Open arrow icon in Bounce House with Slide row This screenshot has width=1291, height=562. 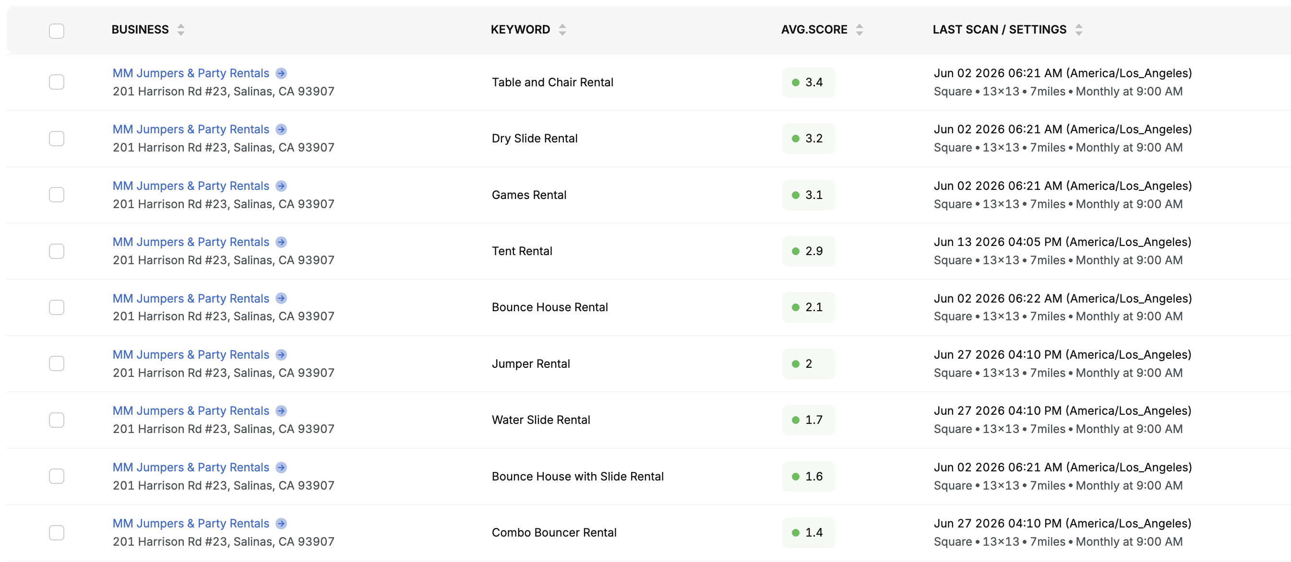pyautogui.click(x=281, y=468)
